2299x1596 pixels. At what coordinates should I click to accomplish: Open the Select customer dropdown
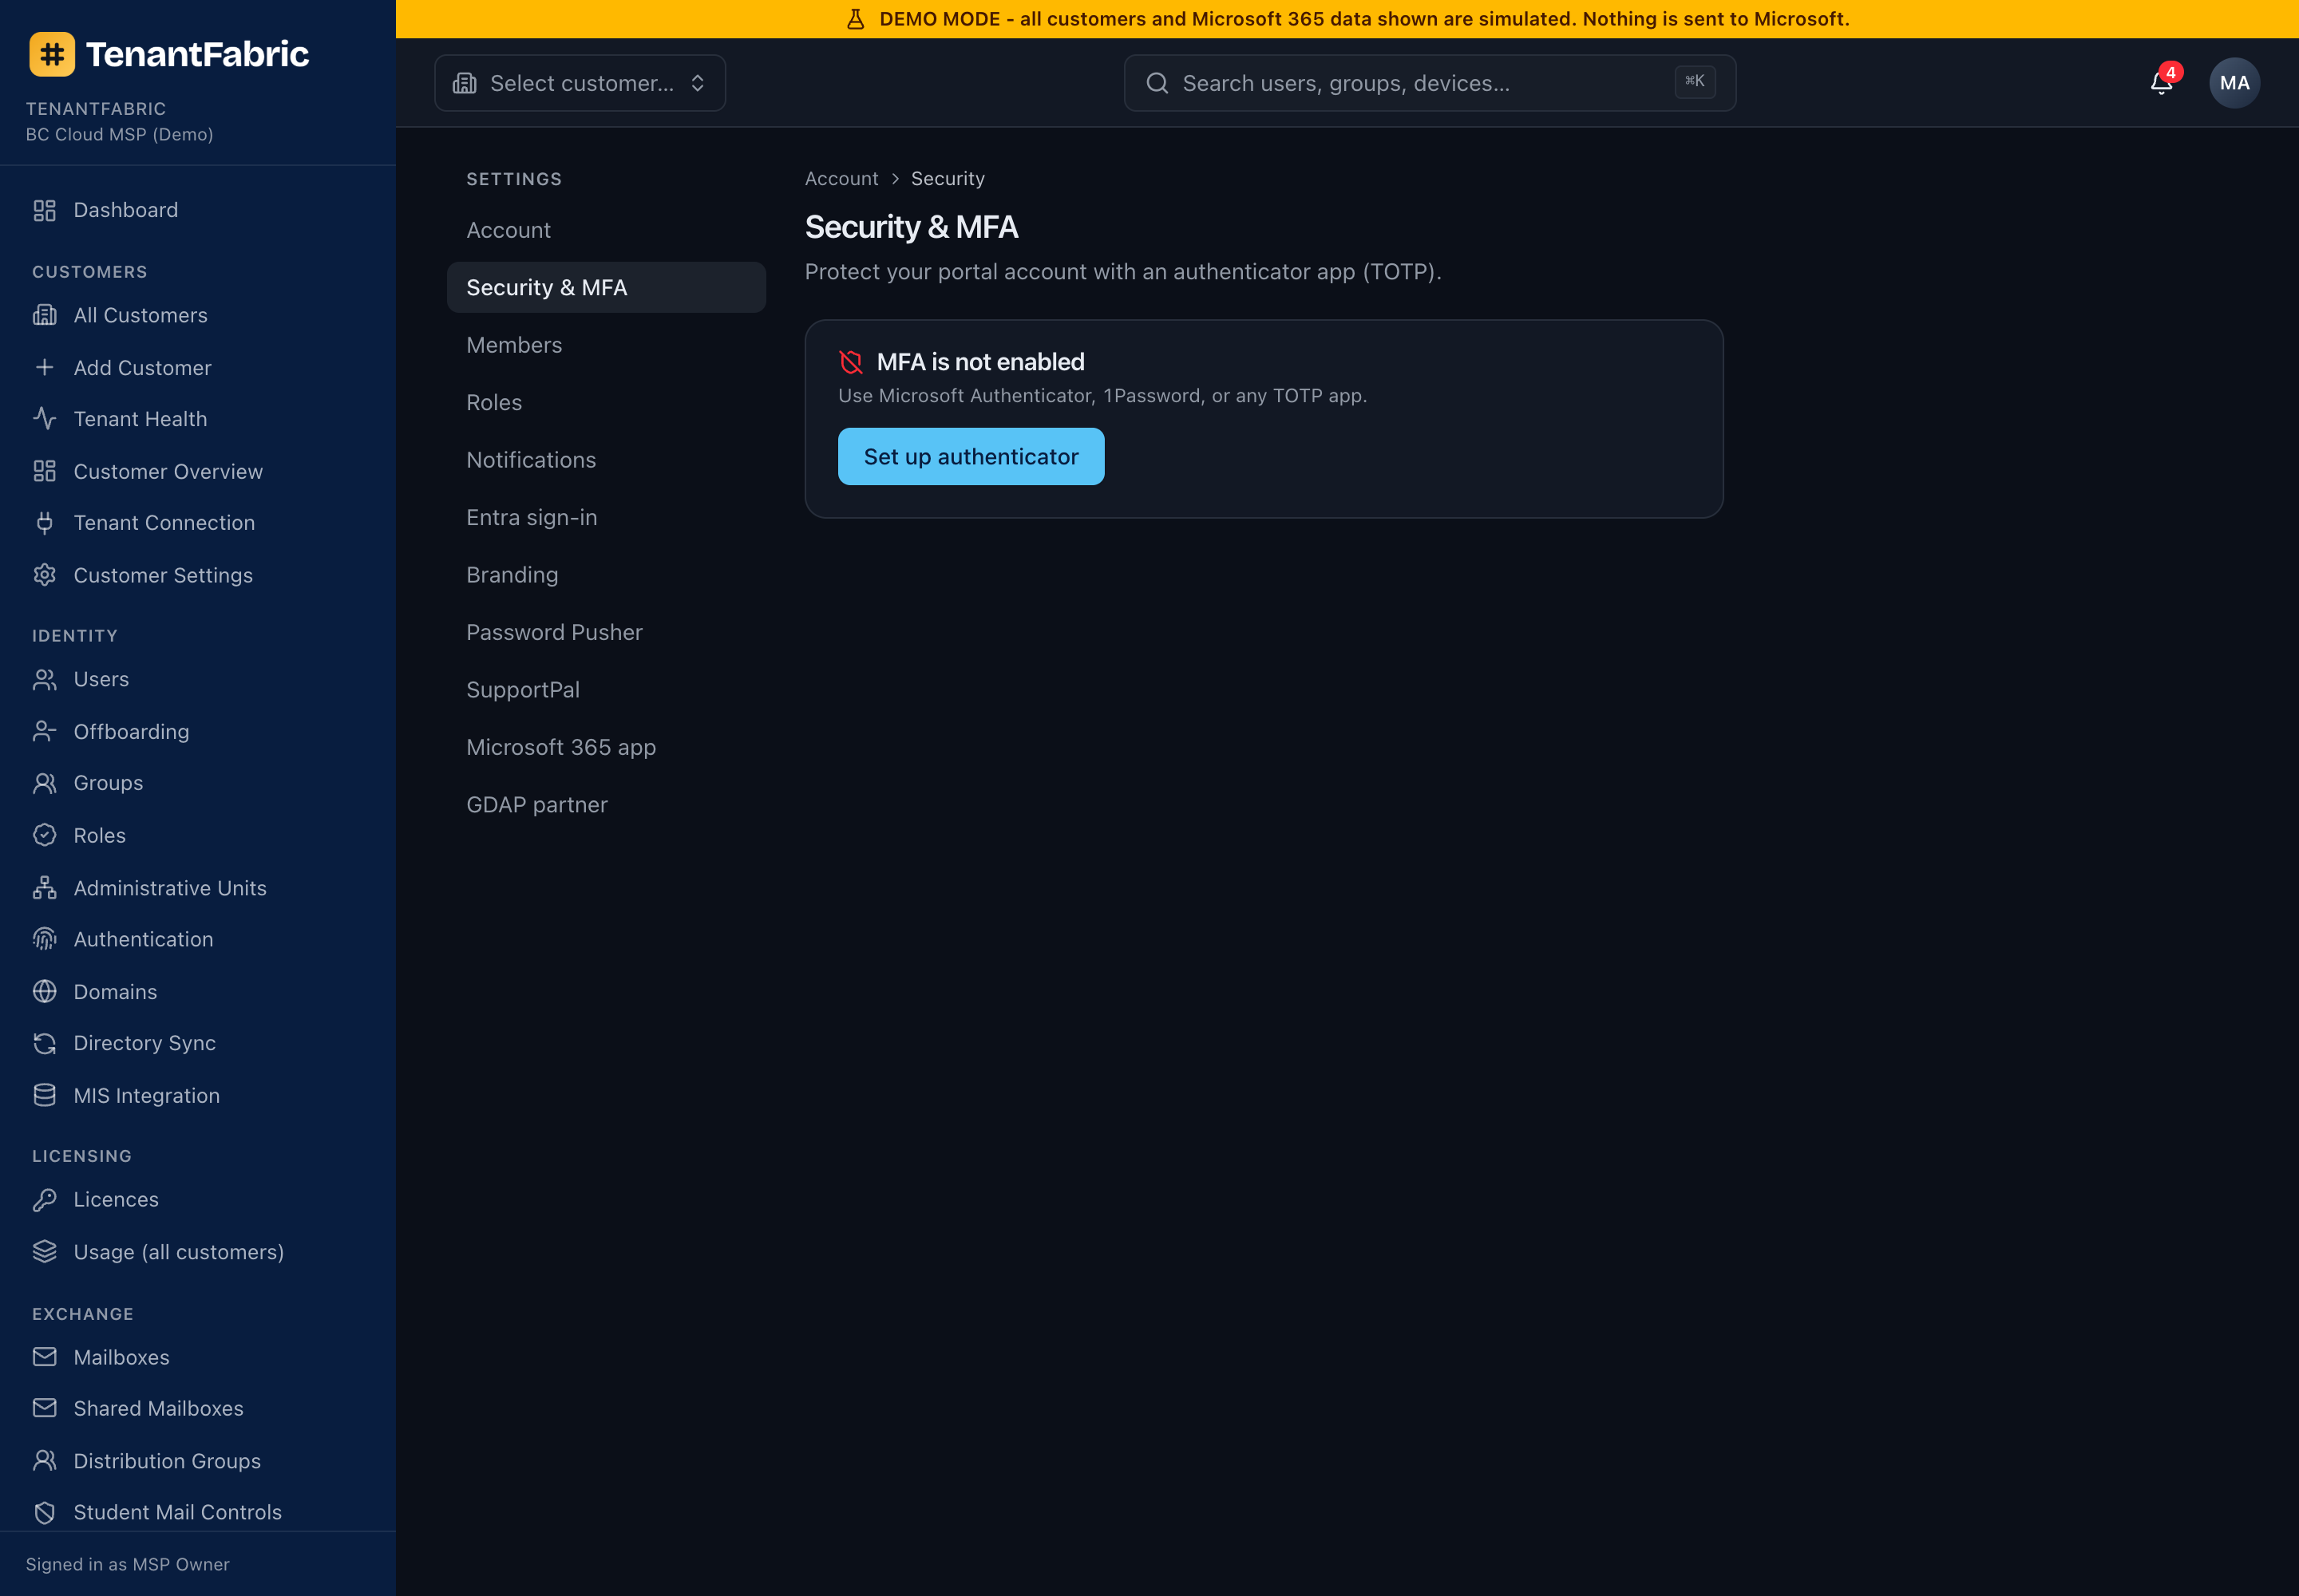pyautogui.click(x=580, y=83)
